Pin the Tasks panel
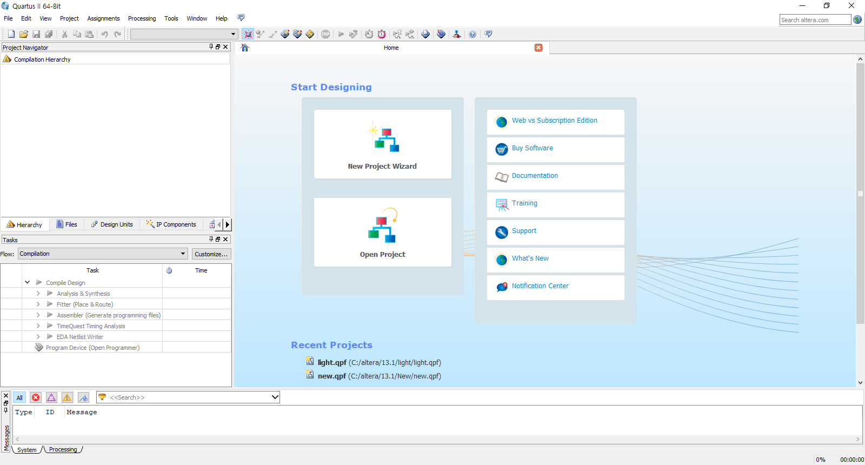 tap(211, 239)
